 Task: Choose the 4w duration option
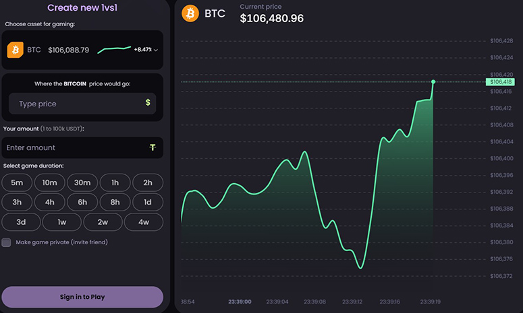tap(143, 221)
